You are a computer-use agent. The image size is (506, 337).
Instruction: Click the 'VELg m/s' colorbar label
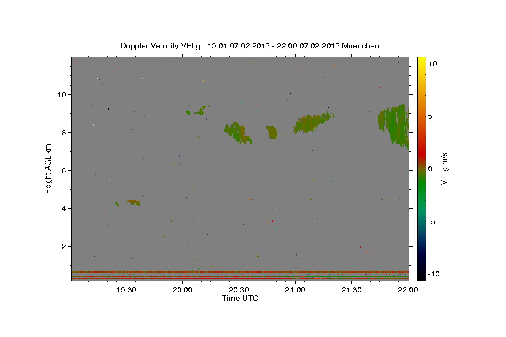click(444, 168)
